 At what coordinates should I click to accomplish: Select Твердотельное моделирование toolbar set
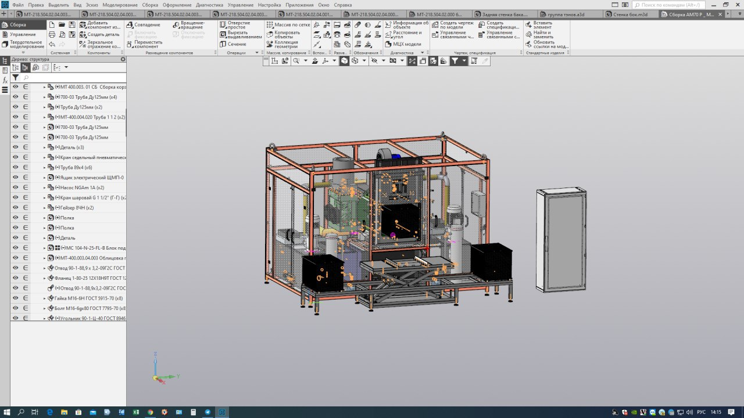point(22,44)
